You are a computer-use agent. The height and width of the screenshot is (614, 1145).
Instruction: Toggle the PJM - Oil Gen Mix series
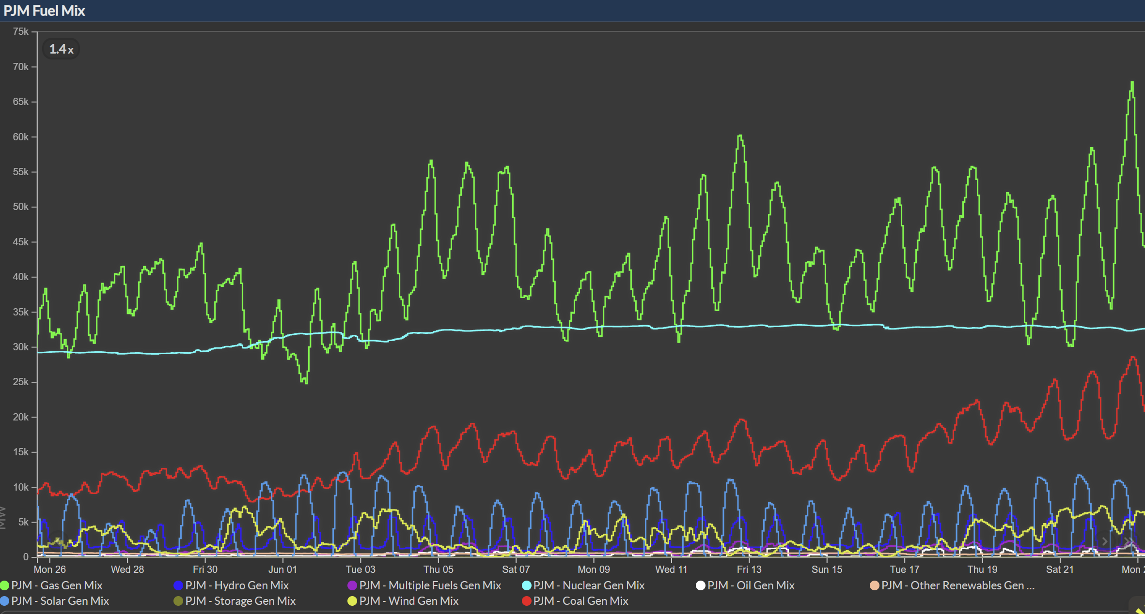(745, 585)
